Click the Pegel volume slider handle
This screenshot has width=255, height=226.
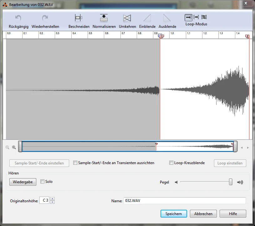[x=231, y=182]
